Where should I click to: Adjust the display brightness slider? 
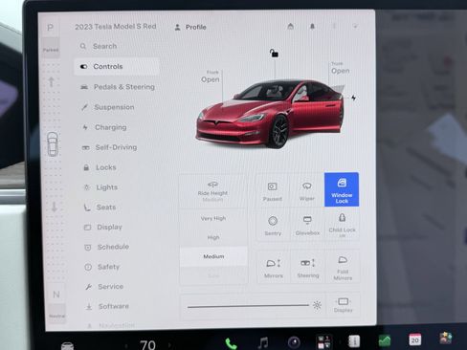248,306
